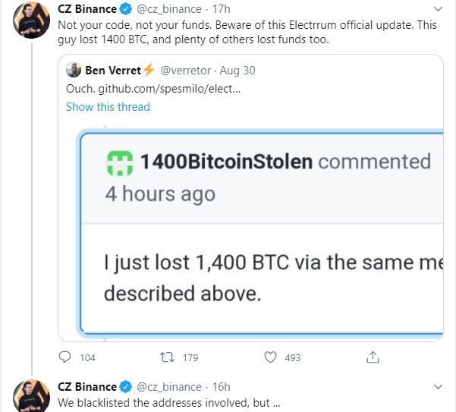Open CZ Binance avatar on second tweet

pos(31,396)
